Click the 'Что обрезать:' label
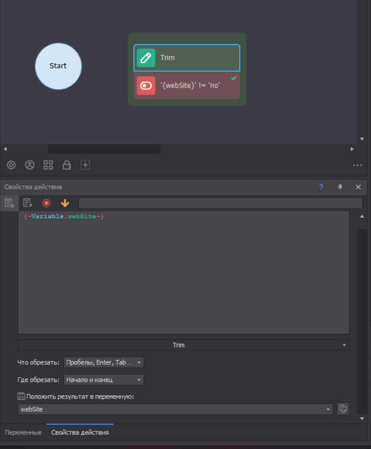The height and width of the screenshot is (449, 371). 38,362
